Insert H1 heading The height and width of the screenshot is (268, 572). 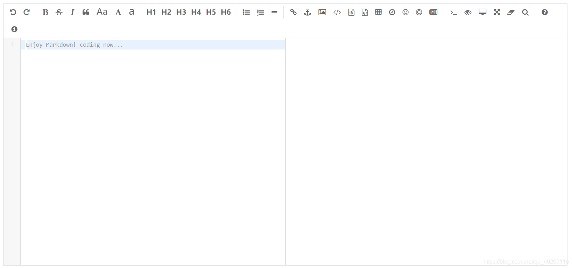[151, 12]
